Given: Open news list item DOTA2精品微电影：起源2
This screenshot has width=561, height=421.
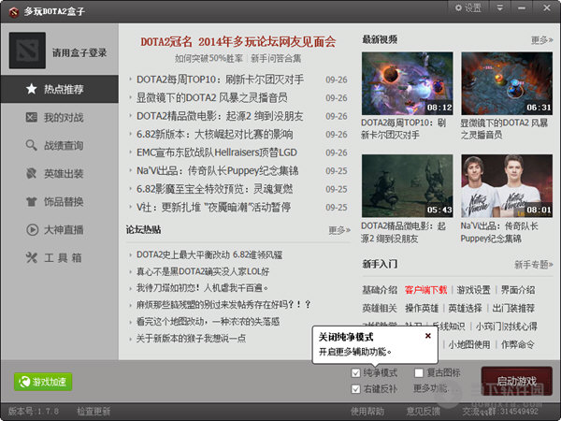Looking at the screenshot, I should point(220,116).
